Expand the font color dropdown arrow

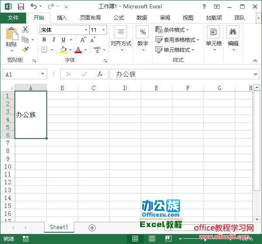85,50
